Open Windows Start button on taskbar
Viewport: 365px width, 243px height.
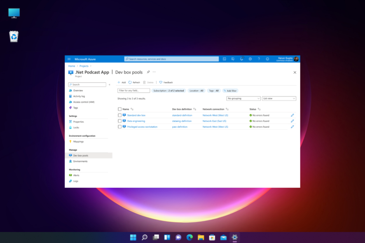[x=133, y=237]
